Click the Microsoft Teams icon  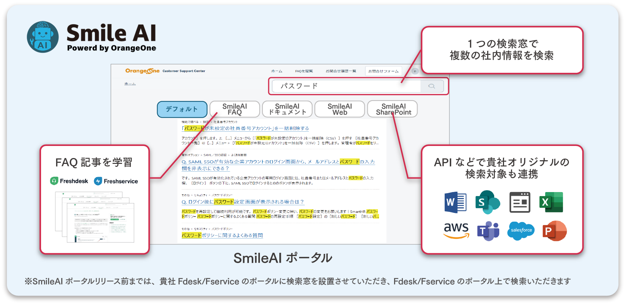(488, 231)
